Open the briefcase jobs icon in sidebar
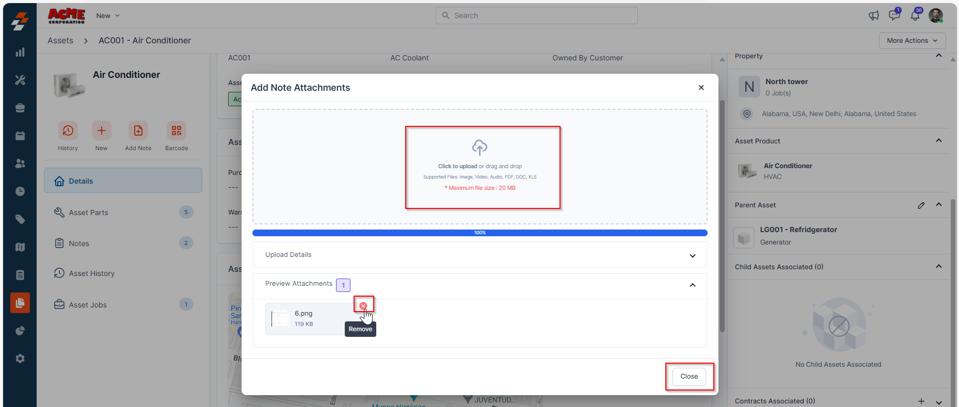This screenshot has height=407, width=959. click(x=20, y=108)
